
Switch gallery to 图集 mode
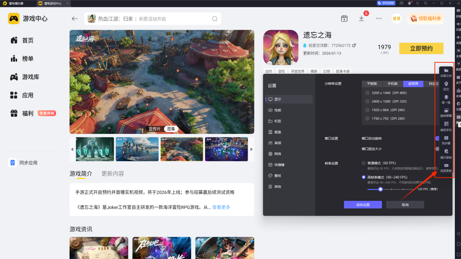pos(171,129)
